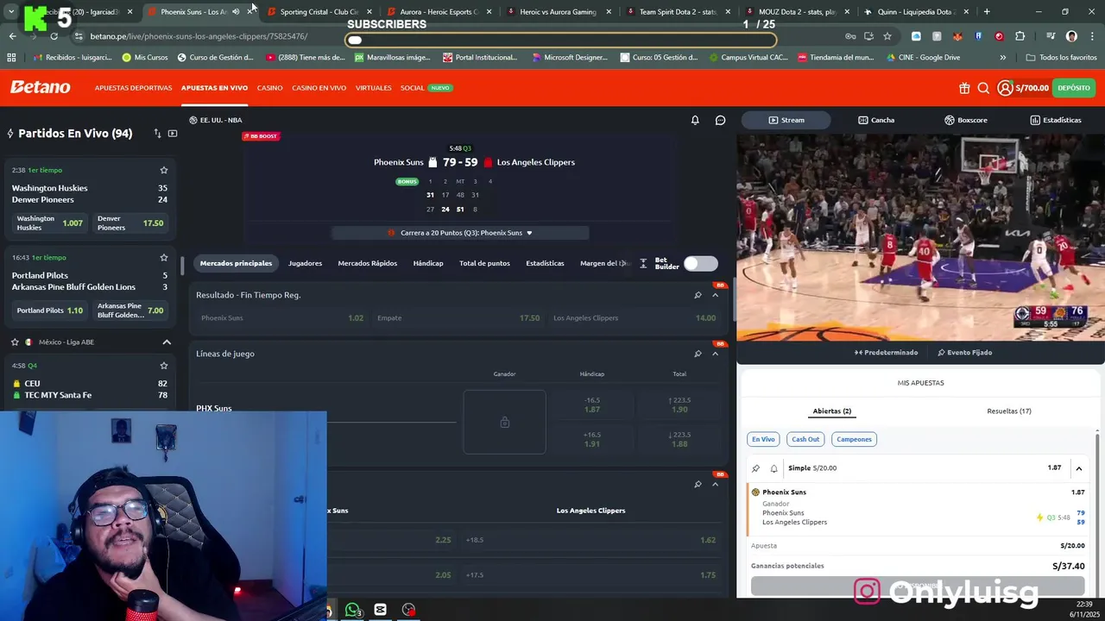Image resolution: width=1105 pixels, height=621 pixels.
Task: Open the Betano search magnifier
Action: tap(983, 88)
